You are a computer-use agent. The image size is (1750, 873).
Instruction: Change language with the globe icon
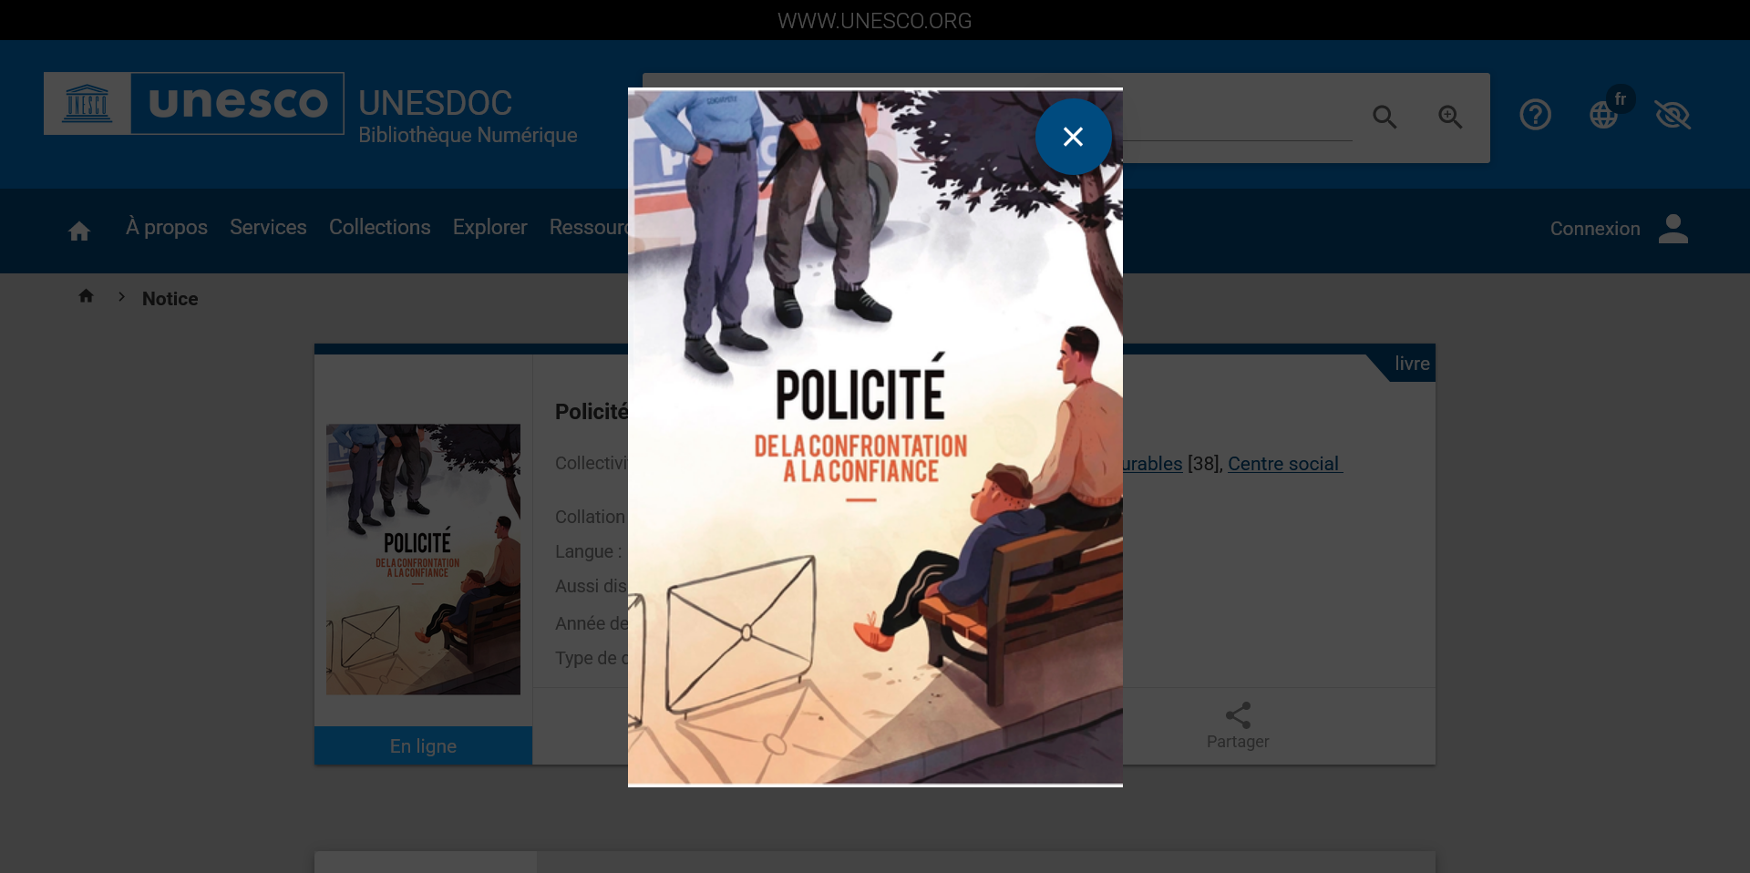(x=1603, y=115)
